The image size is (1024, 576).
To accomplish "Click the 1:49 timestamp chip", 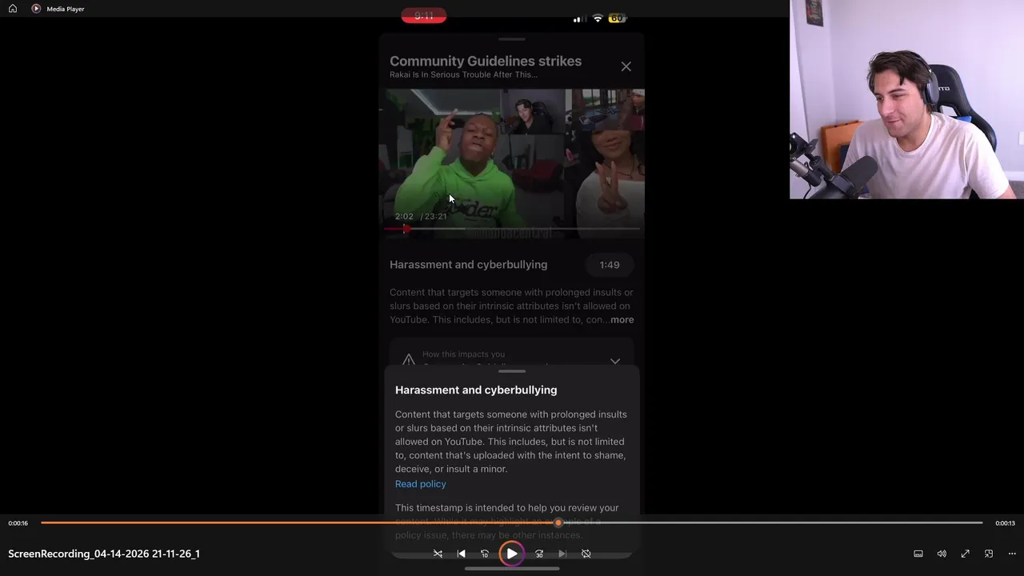I will point(610,265).
